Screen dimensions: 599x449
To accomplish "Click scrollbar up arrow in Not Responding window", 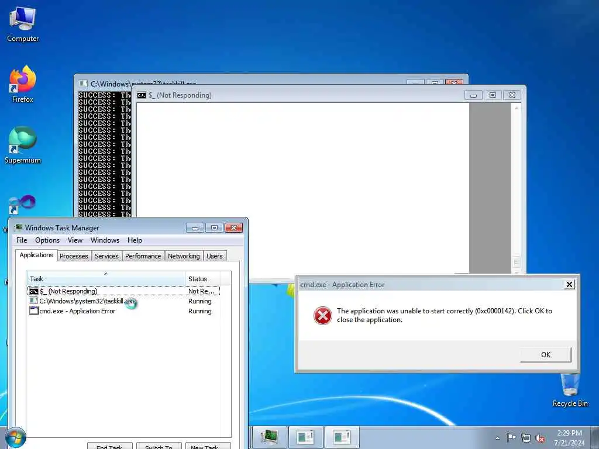I will click(516, 108).
